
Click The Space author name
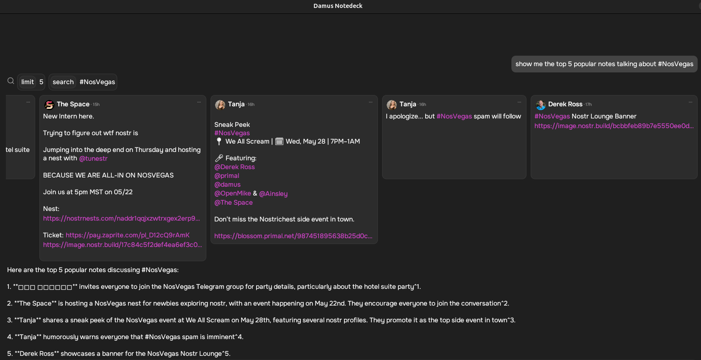(x=73, y=104)
